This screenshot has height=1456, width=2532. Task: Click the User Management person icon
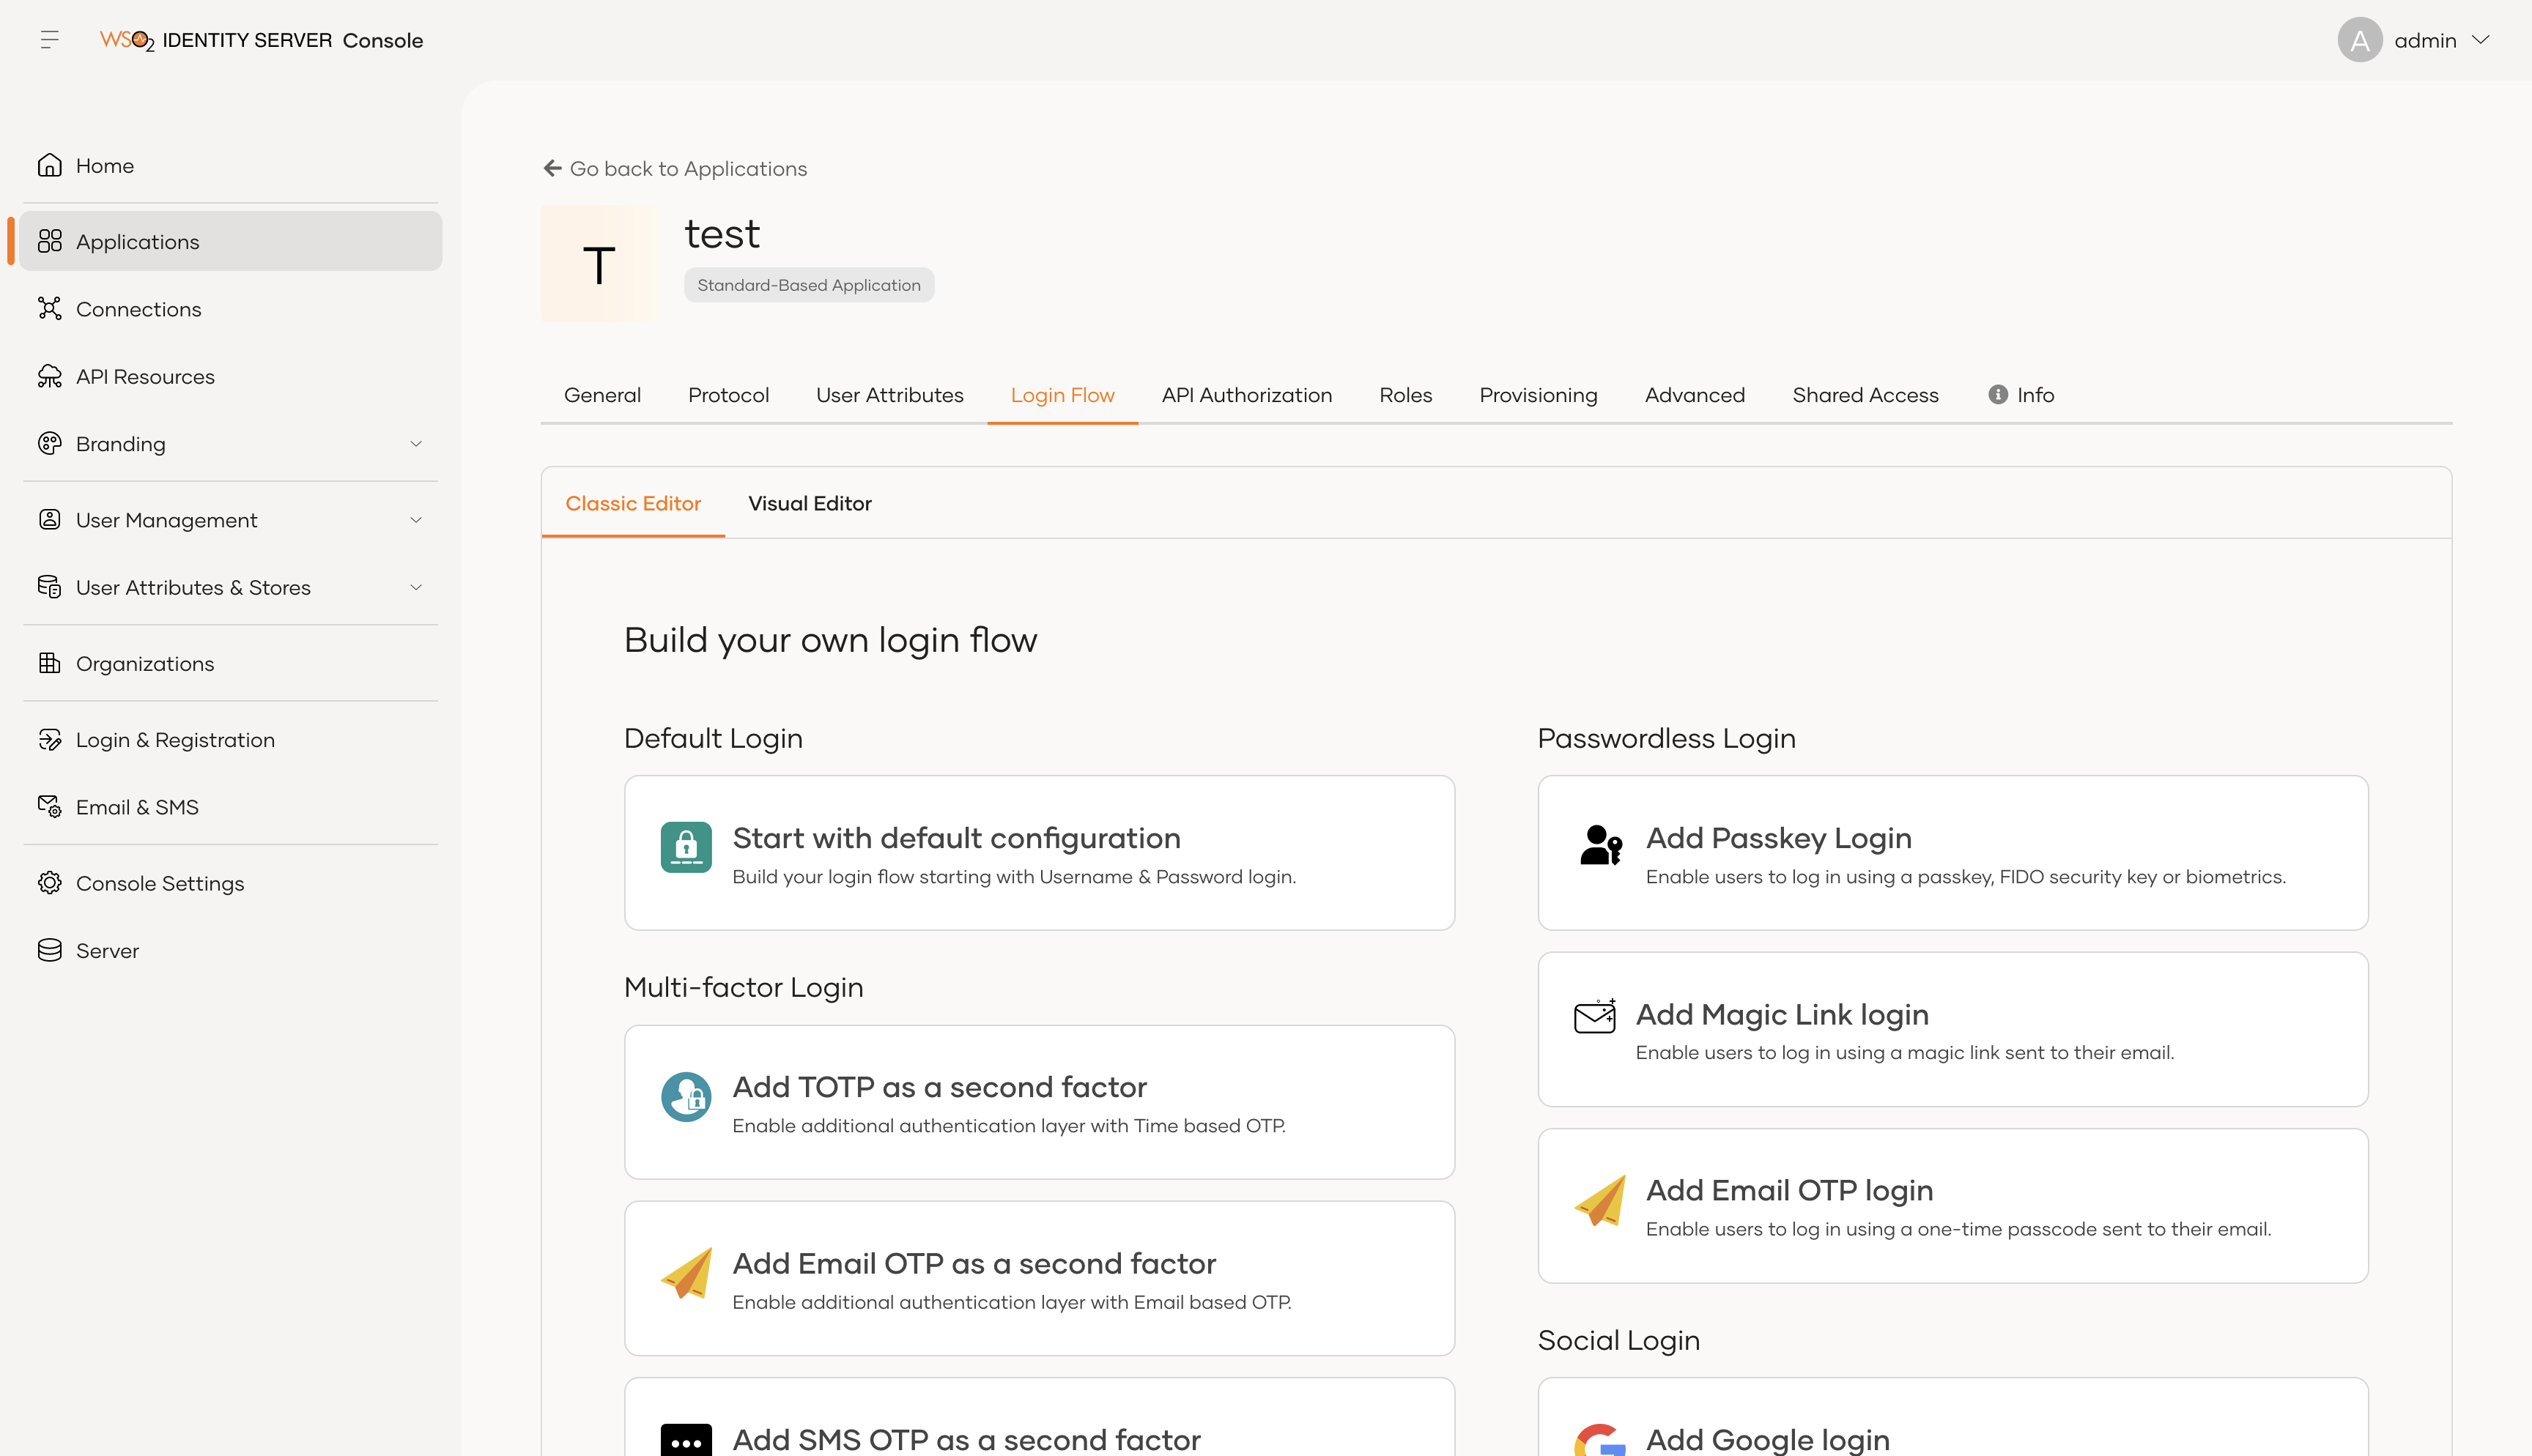pos(49,519)
